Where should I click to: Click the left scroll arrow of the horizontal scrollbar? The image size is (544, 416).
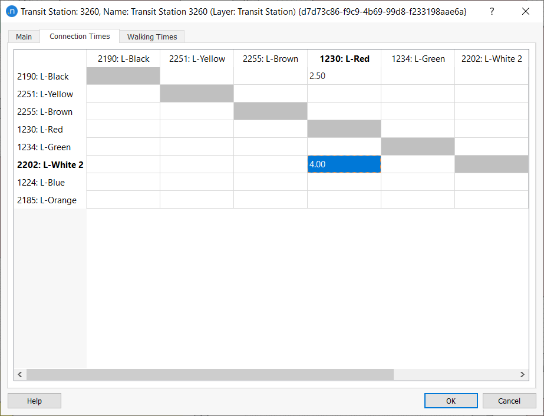[19, 374]
